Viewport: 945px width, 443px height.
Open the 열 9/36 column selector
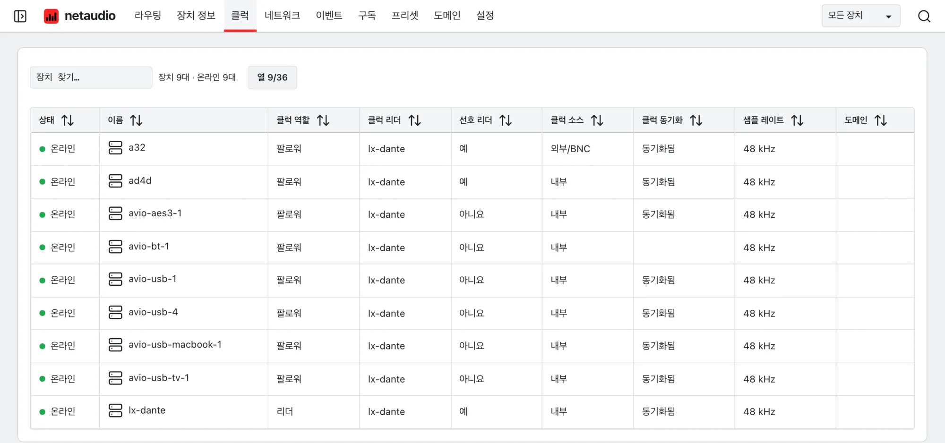tap(272, 77)
